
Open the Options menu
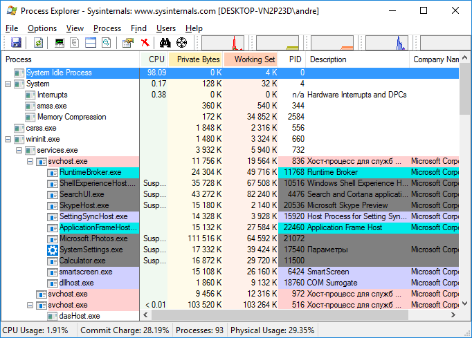(42, 28)
